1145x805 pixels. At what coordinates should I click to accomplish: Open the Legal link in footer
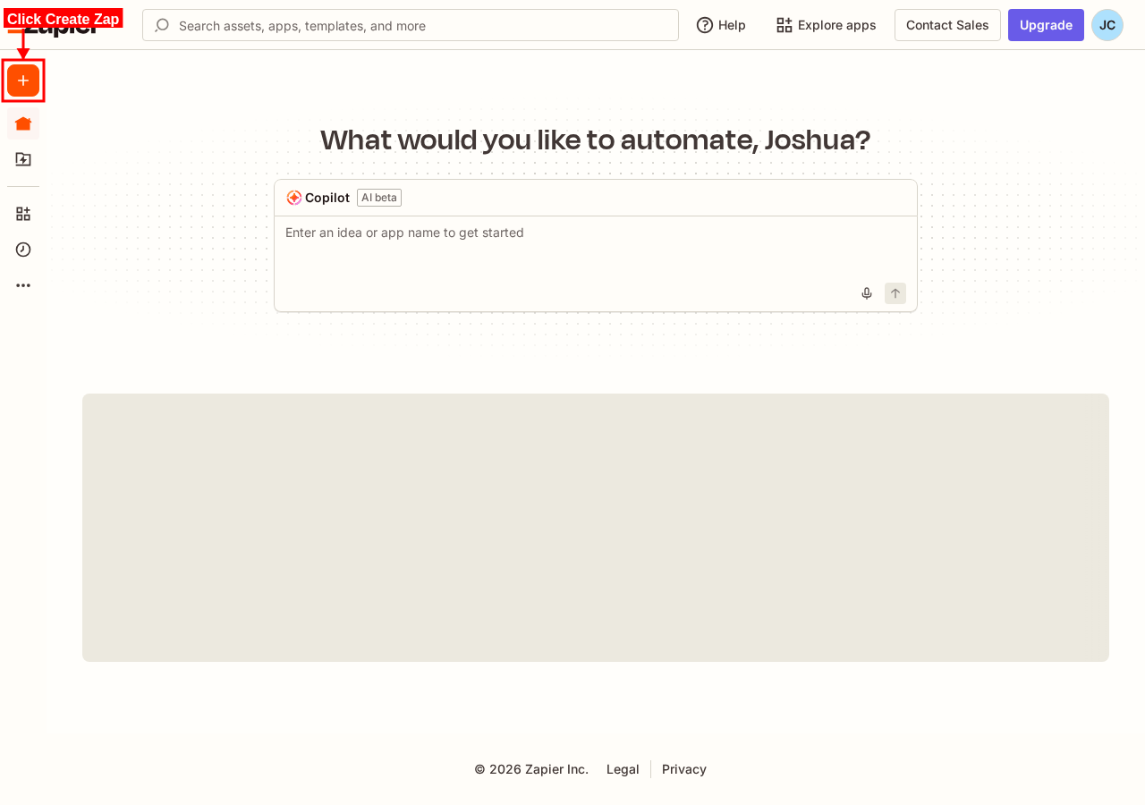pos(623,768)
